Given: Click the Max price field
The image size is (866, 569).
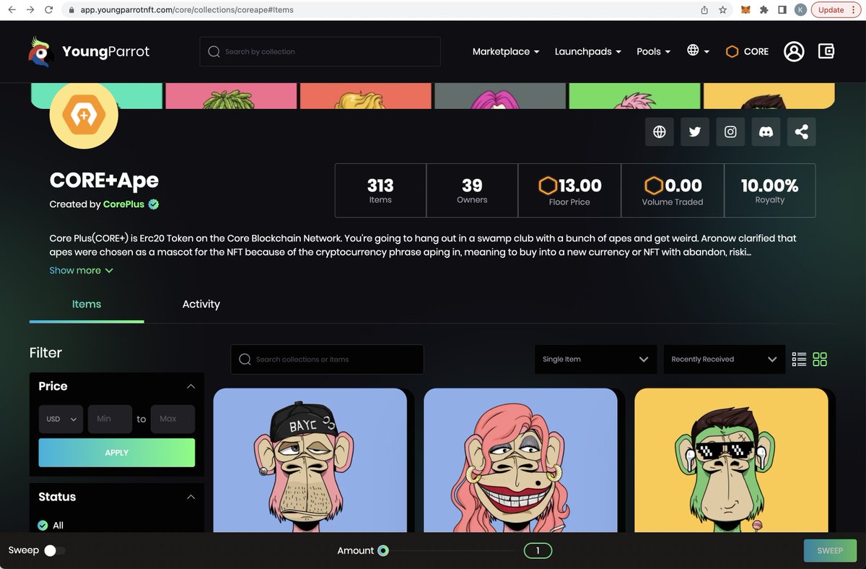Looking at the screenshot, I should (x=172, y=419).
